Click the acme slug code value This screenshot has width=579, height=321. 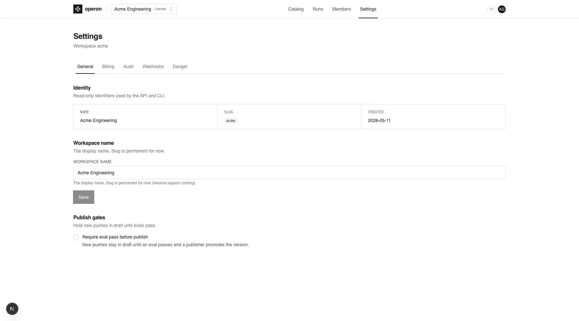231,121
